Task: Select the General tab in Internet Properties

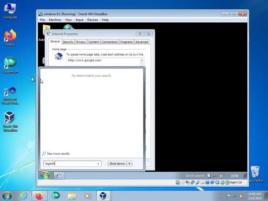Action: tap(55, 41)
